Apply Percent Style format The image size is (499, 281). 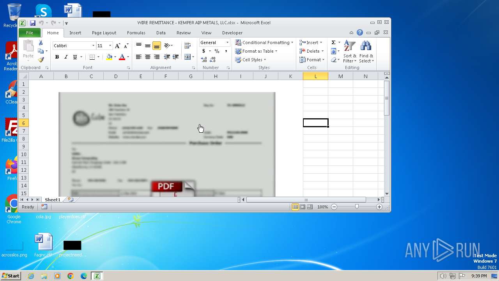tap(217, 51)
